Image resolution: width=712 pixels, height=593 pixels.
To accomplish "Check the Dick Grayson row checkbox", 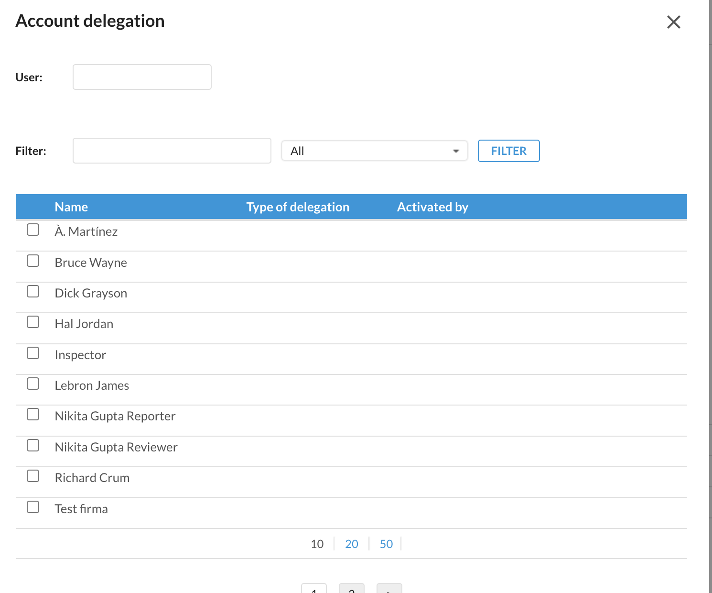I will 33,292.
